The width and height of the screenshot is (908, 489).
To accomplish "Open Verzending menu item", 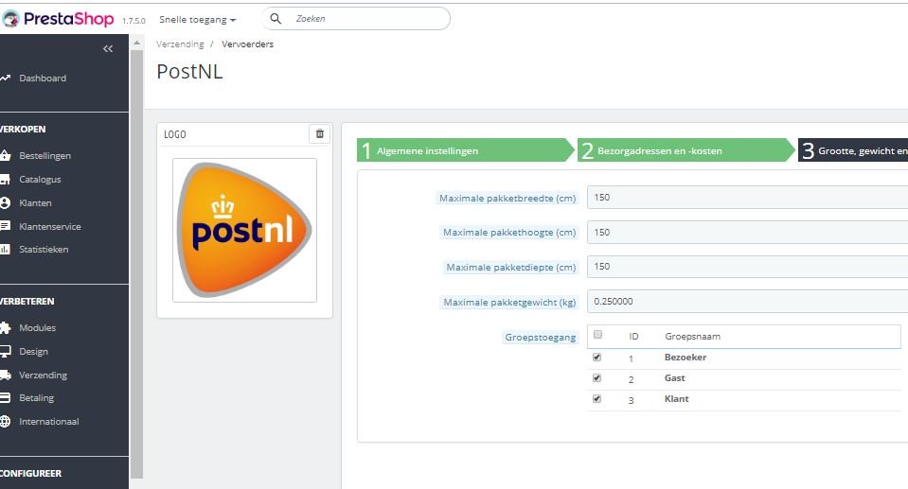I will pos(43,375).
